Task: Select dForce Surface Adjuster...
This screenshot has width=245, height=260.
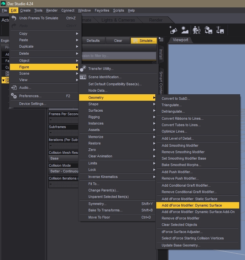Action: click(x=198, y=232)
